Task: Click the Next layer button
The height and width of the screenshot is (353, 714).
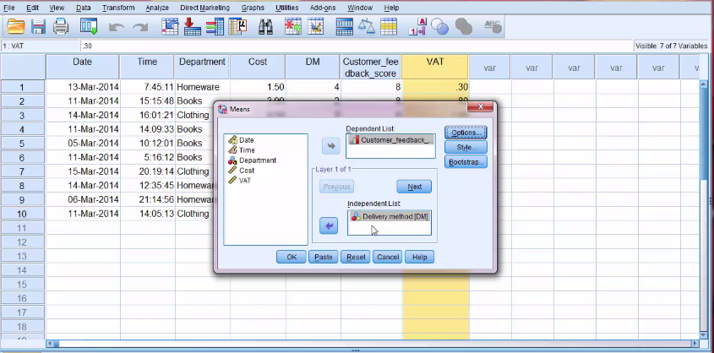Action: click(x=414, y=187)
